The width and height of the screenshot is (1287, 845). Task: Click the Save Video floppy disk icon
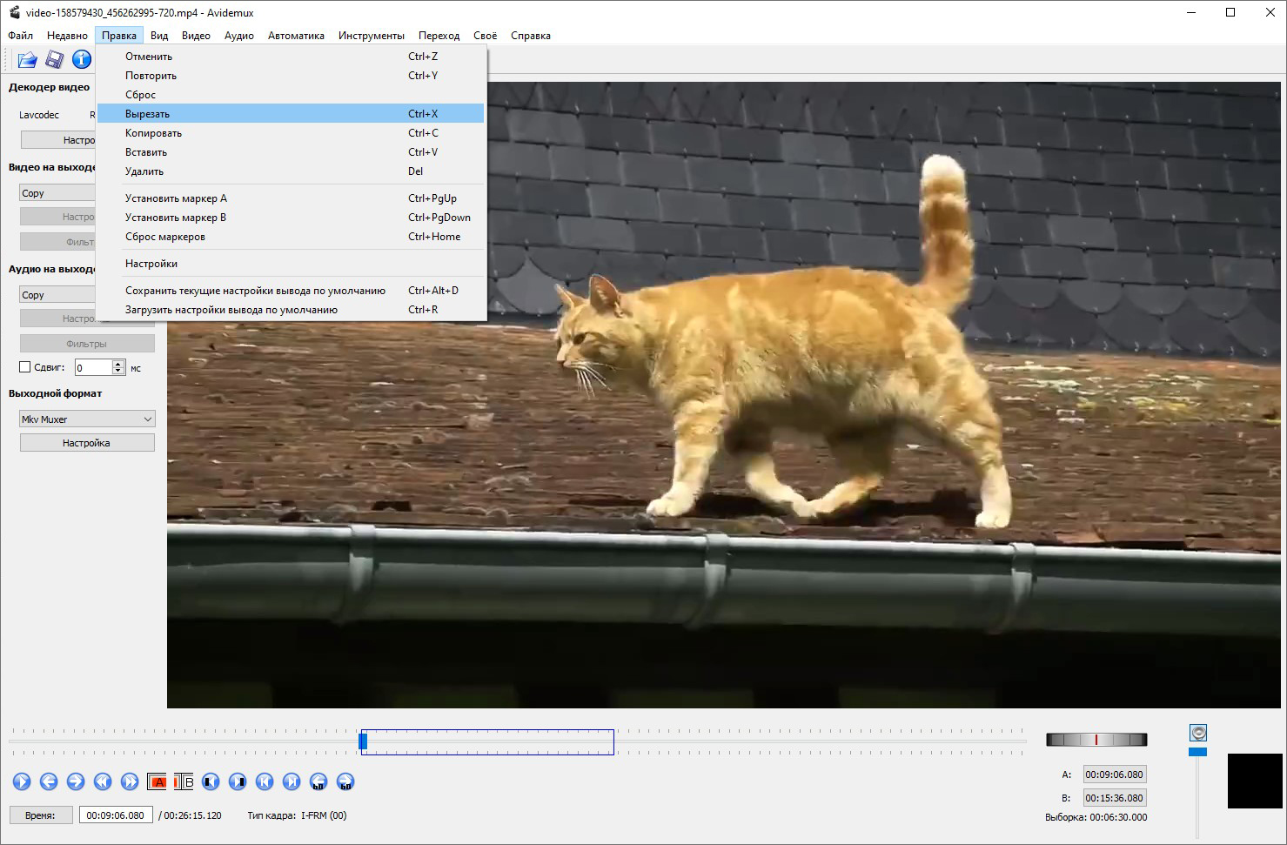pyautogui.click(x=54, y=59)
